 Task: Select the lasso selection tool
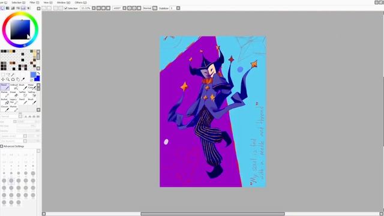(8, 74)
